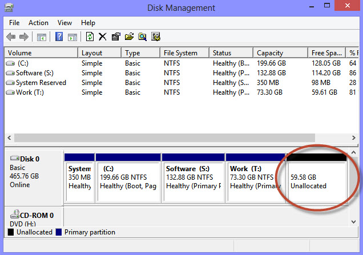Click the blue Primary partition legend swatch

click(59, 232)
